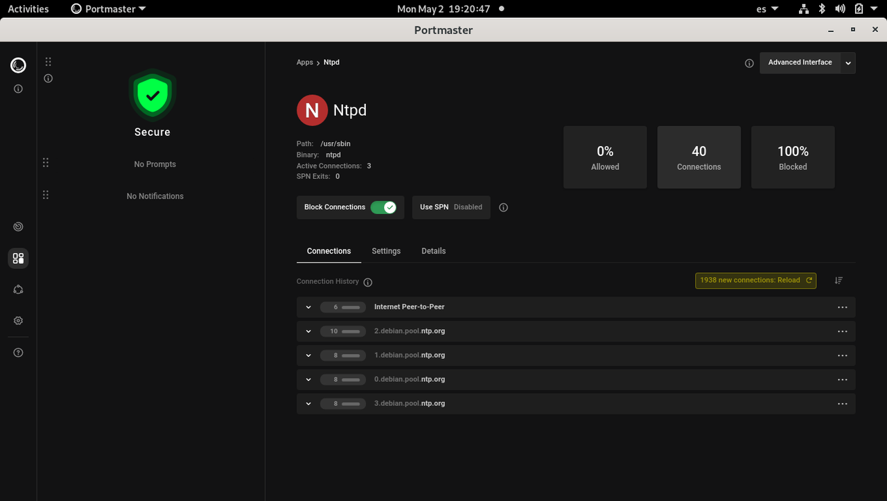Image resolution: width=887 pixels, height=501 pixels.
Task: Click the info icon below Portmaster logo
Action: click(x=18, y=89)
